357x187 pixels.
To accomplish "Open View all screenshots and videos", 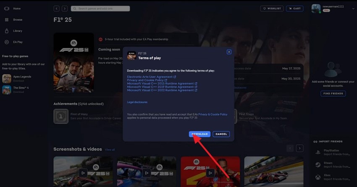I will coord(110,150).
